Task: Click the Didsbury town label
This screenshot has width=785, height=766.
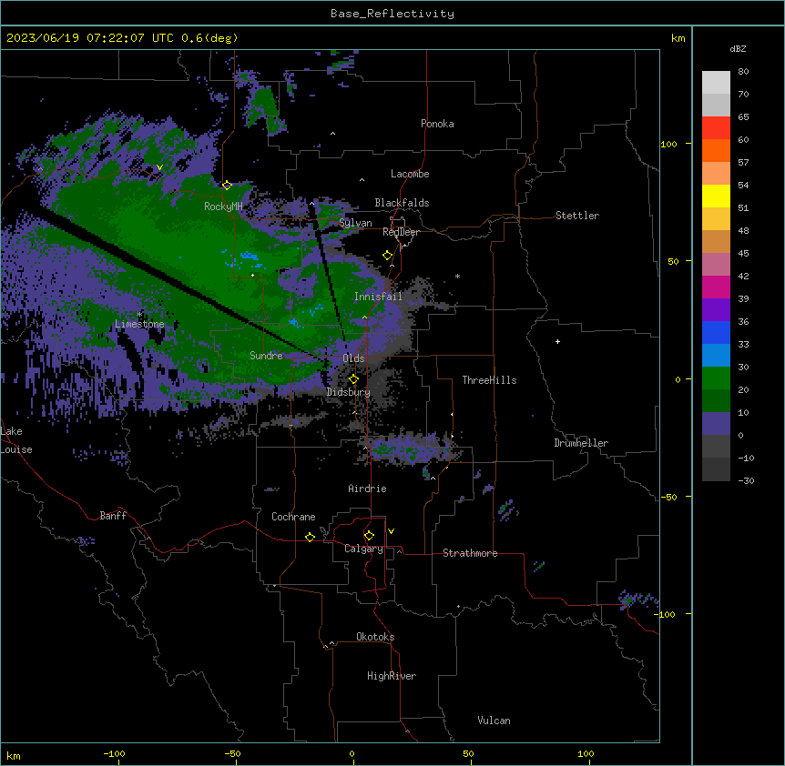Action: coord(349,392)
